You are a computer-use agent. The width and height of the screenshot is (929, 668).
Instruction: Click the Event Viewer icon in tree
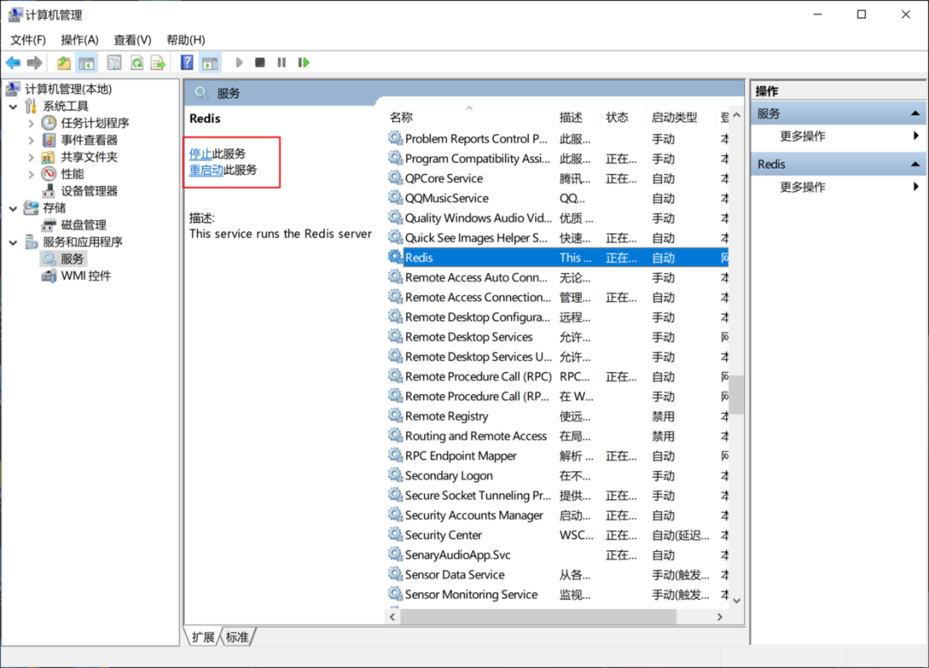(x=48, y=139)
